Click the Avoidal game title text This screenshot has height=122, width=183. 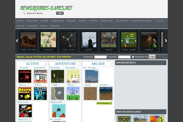[x=24, y=68]
